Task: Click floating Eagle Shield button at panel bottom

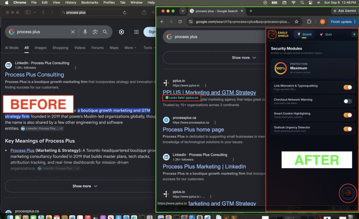Action: (x=348, y=193)
